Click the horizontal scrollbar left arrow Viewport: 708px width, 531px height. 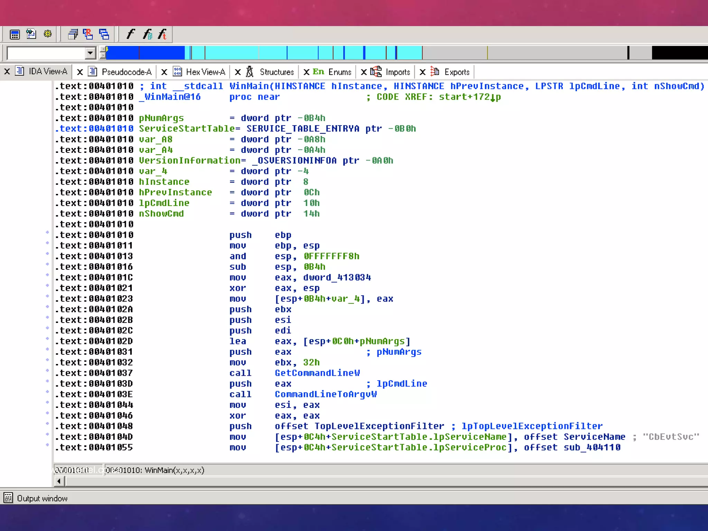59,481
